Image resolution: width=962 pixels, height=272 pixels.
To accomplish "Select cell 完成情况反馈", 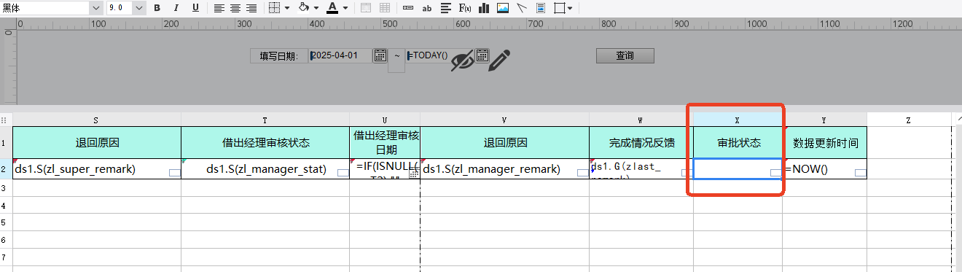I will (x=641, y=143).
